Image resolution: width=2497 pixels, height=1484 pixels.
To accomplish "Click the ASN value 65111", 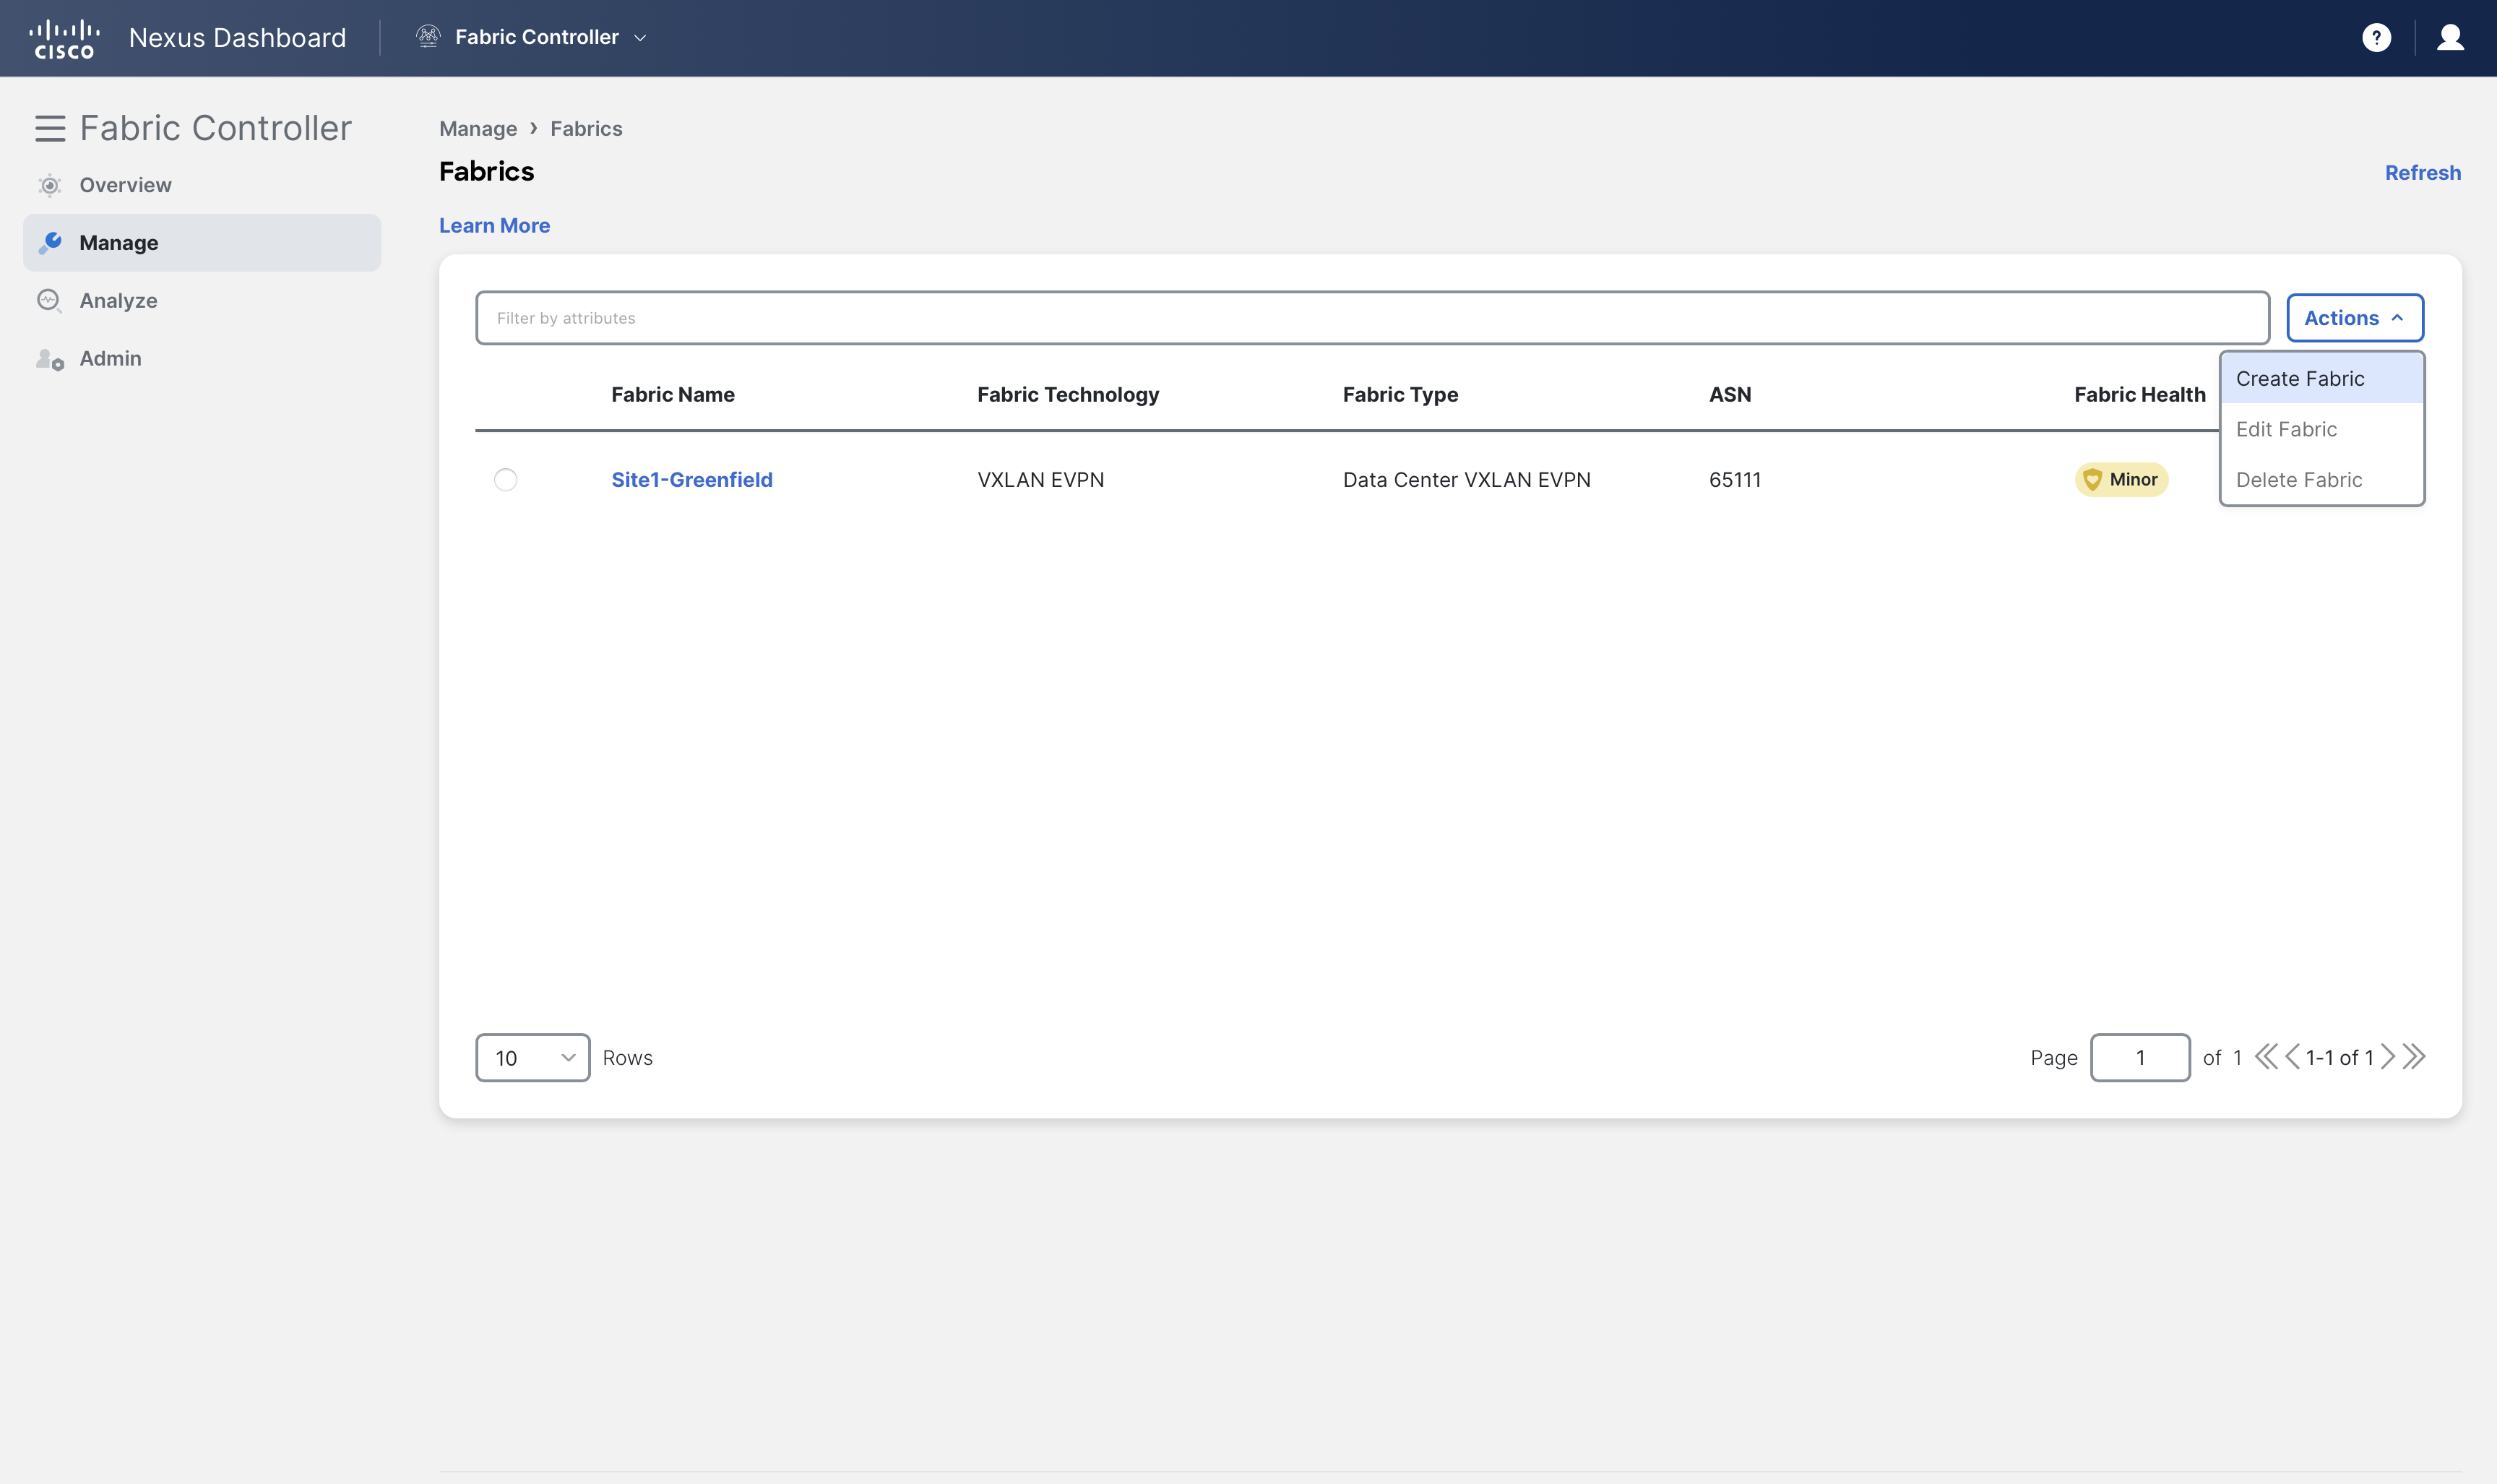I will (1734, 480).
